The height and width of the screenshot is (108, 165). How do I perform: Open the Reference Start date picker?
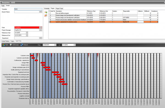[x=27, y=33]
